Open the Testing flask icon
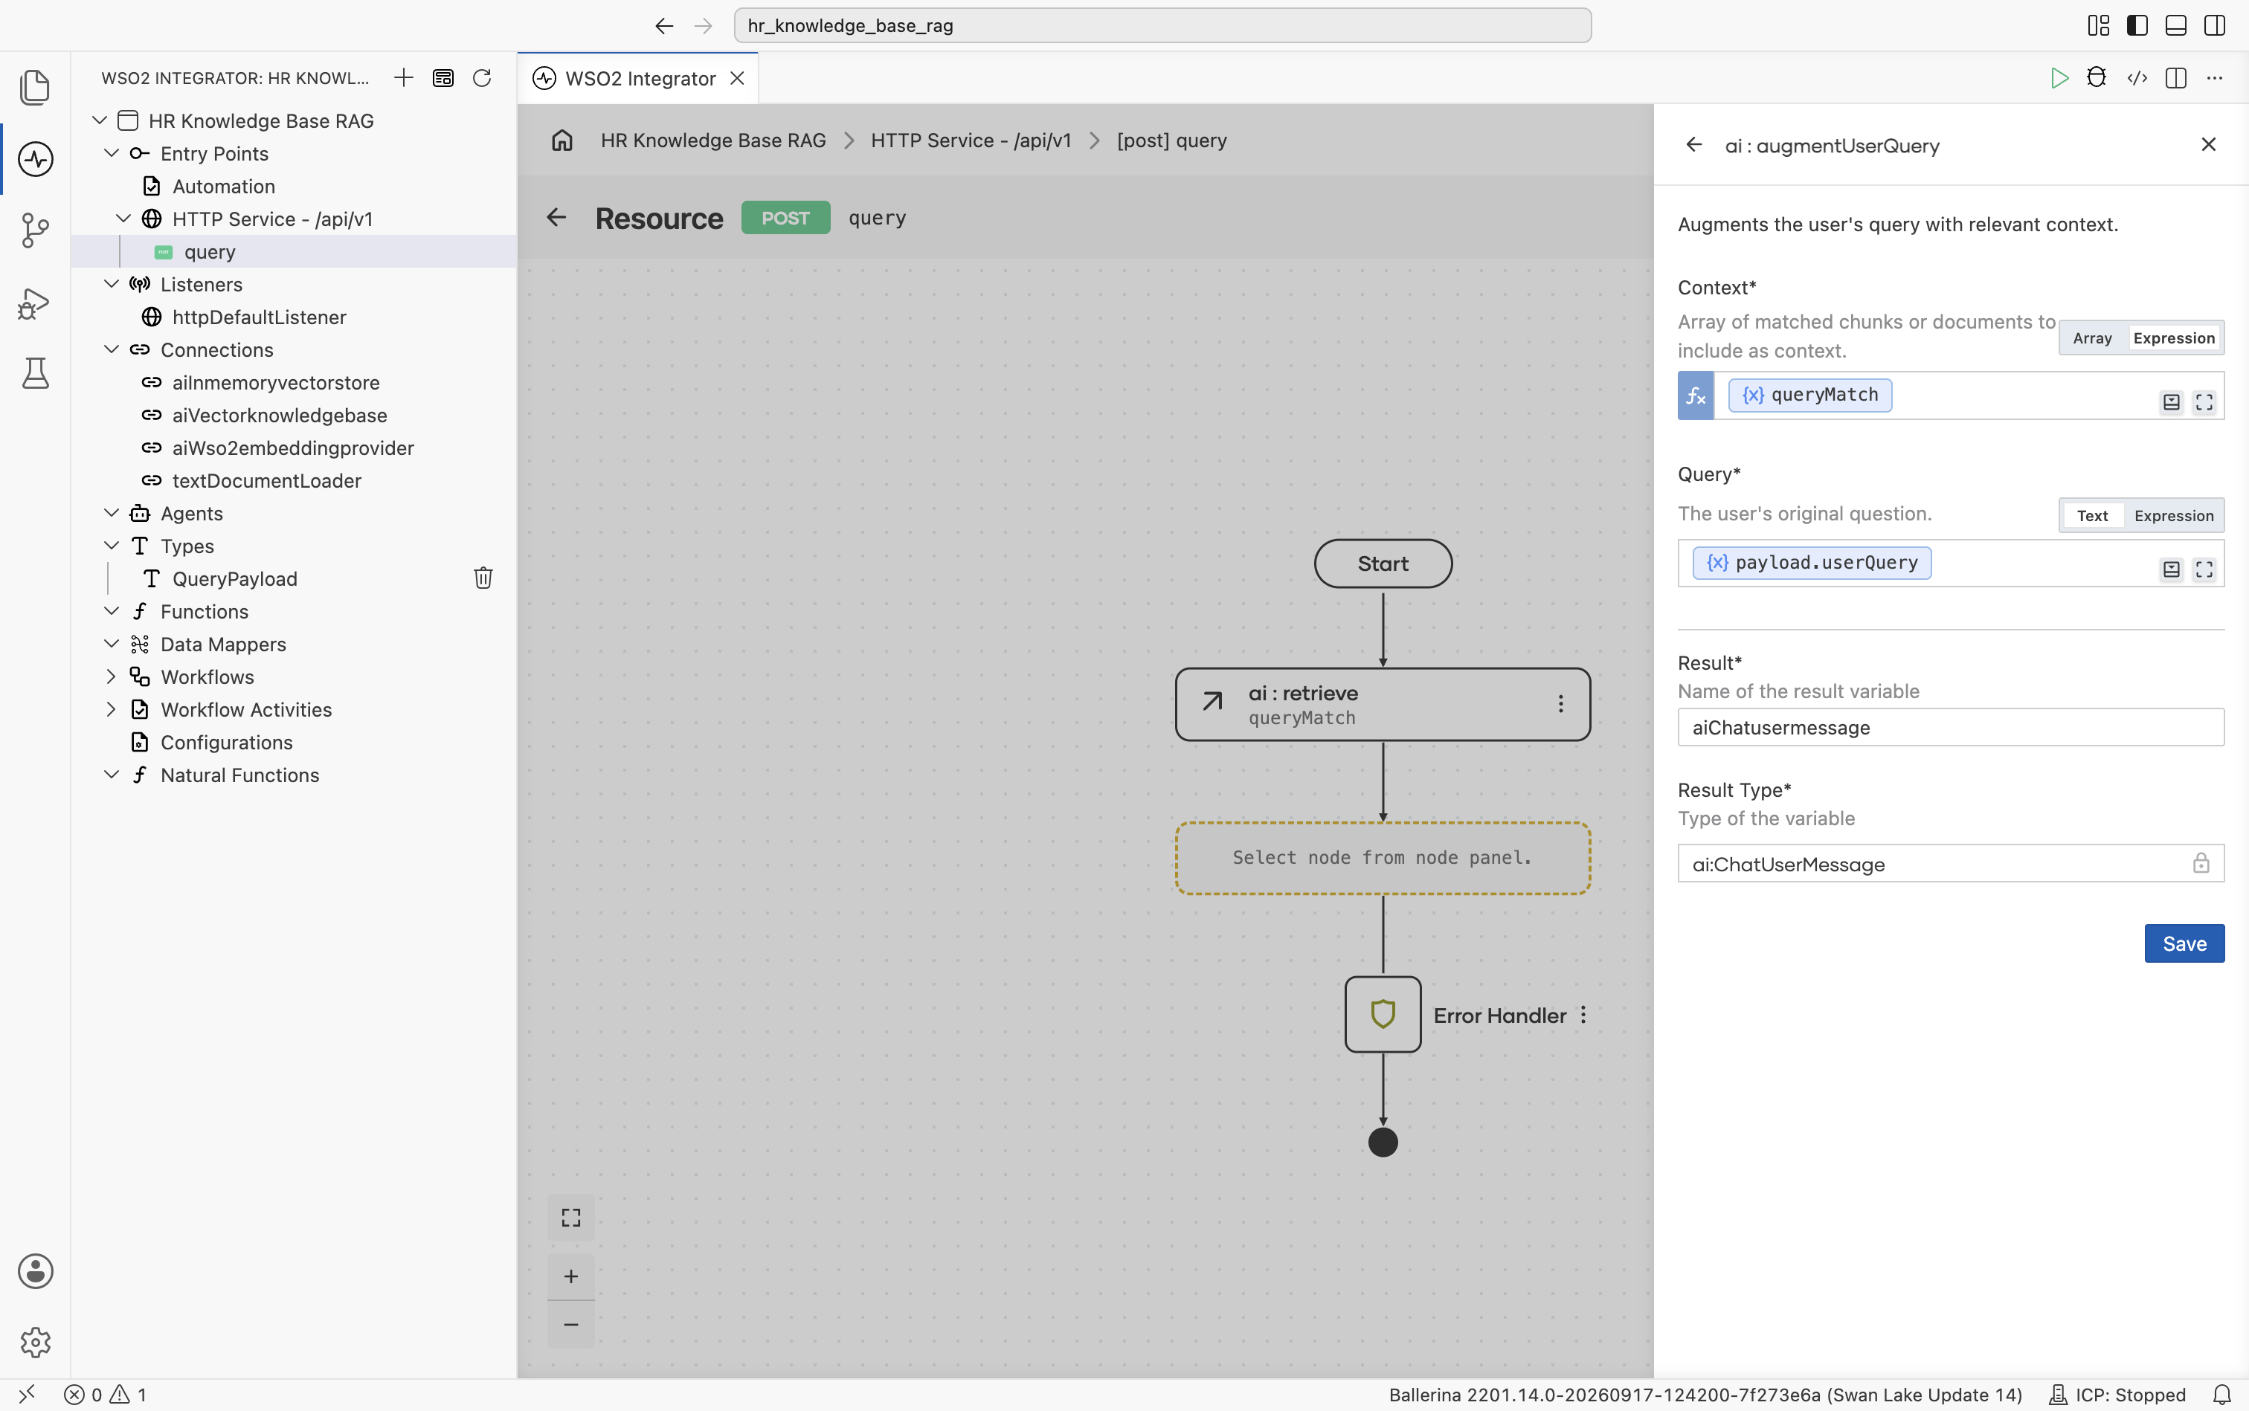 point(34,373)
